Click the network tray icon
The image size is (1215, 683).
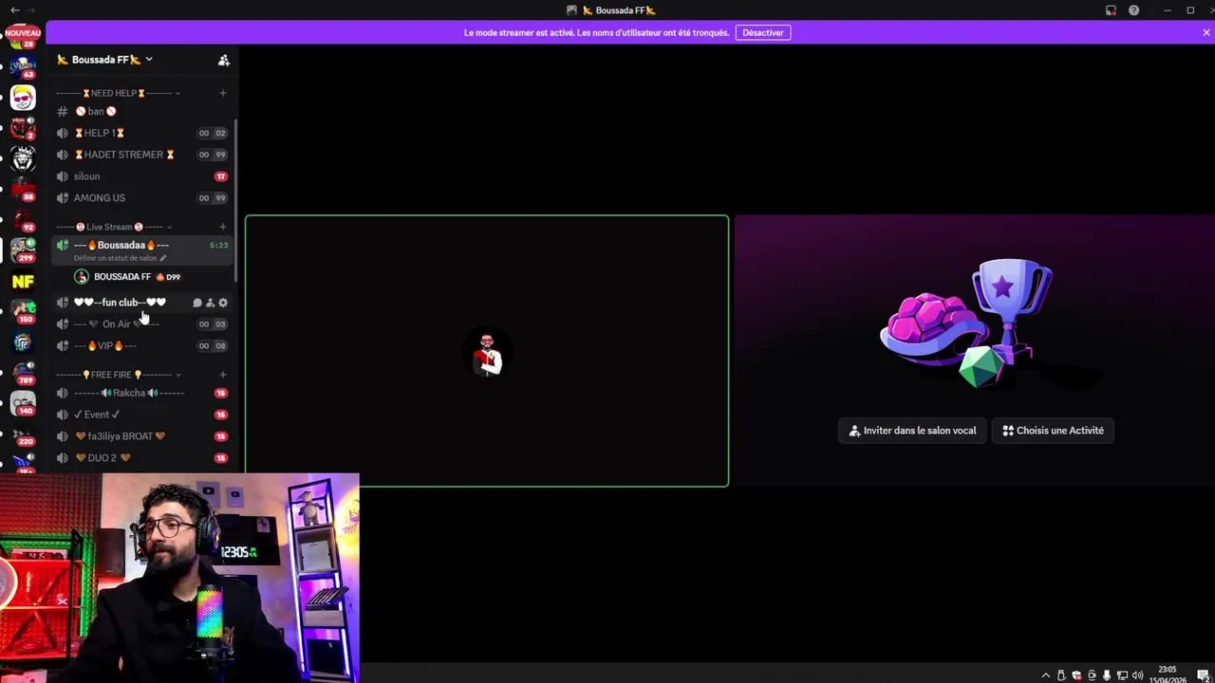pos(1122,675)
